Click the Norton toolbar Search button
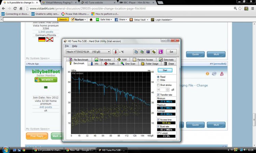This screenshot has height=153, width=256. click(63, 19)
